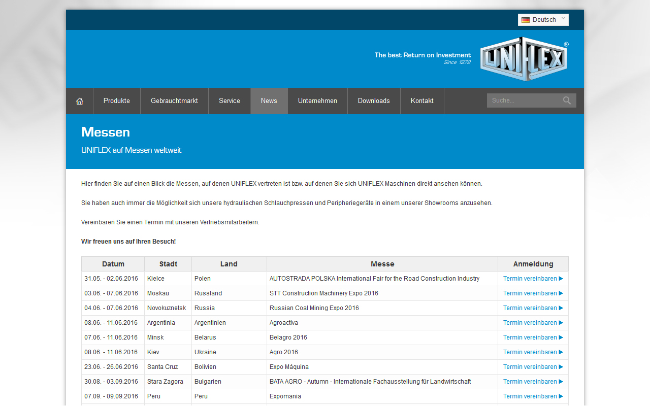
Task: Click Termin vereinbaren for Kielce
Action: coord(533,279)
